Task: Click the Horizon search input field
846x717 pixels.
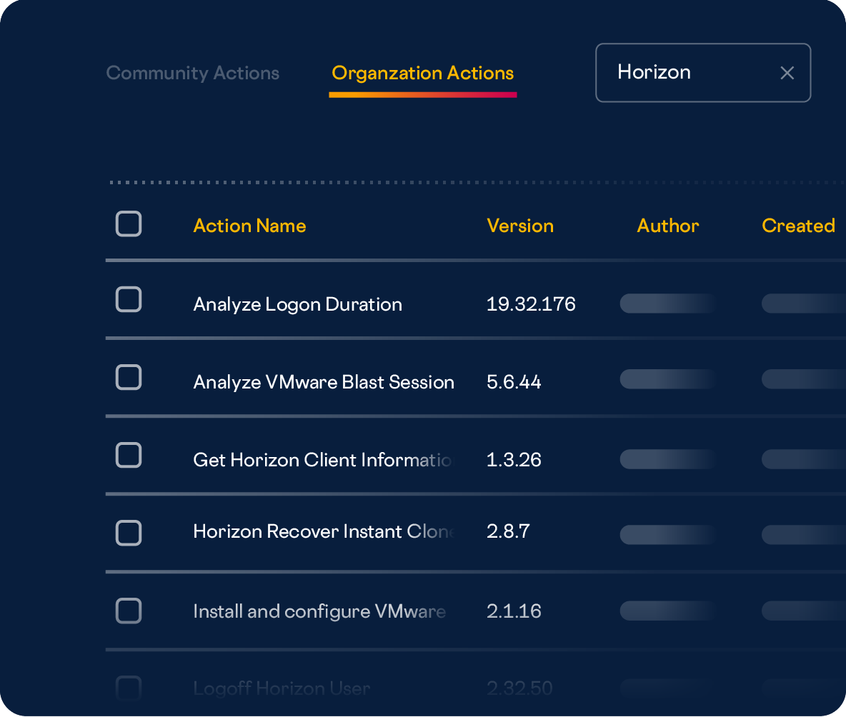Action: (x=686, y=73)
